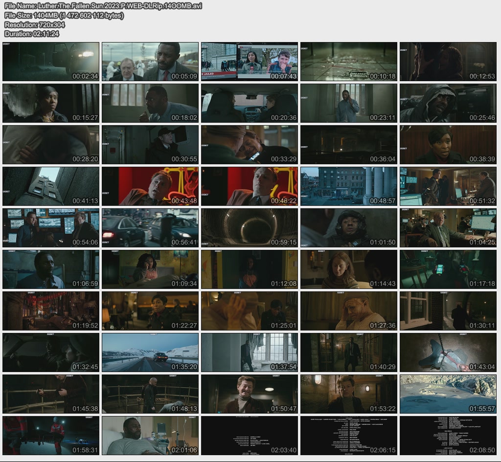This screenshot has height=462, width=501.
Task: Select the hospital bed thumbnail at 02:01:06
Action: click(x=150, y=436)
